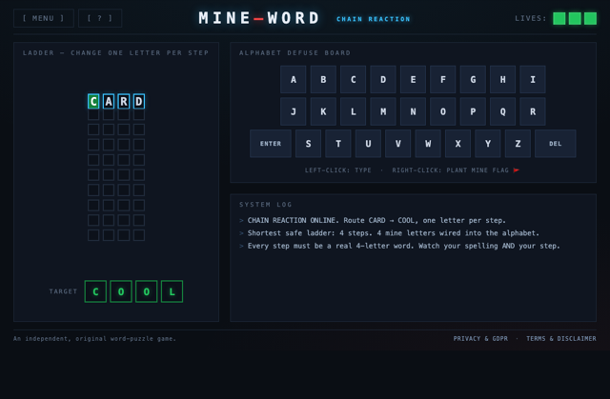
Task: Click the target L tile
Action: pyautogui.click(x=172, y=291)
